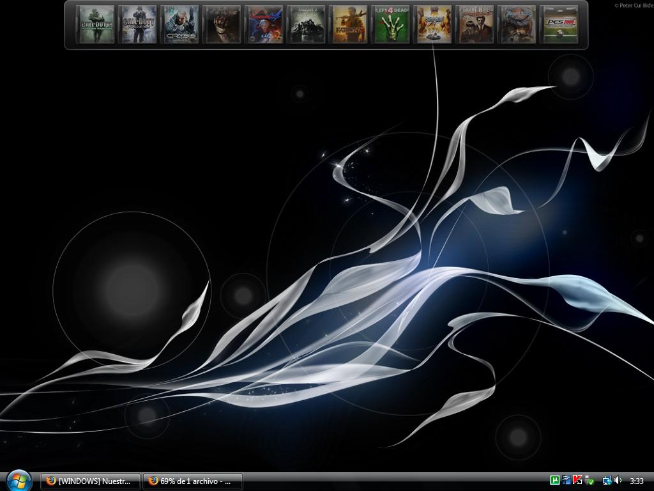Launch Dead Space from the dock
This screenshot has width=654, height=491.
pos(223,24)
